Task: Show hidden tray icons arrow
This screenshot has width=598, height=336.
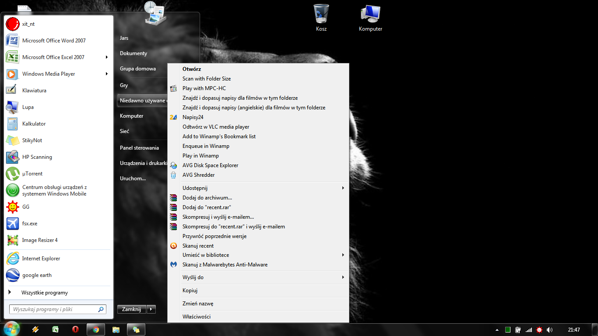Action: tap(497, 330)
